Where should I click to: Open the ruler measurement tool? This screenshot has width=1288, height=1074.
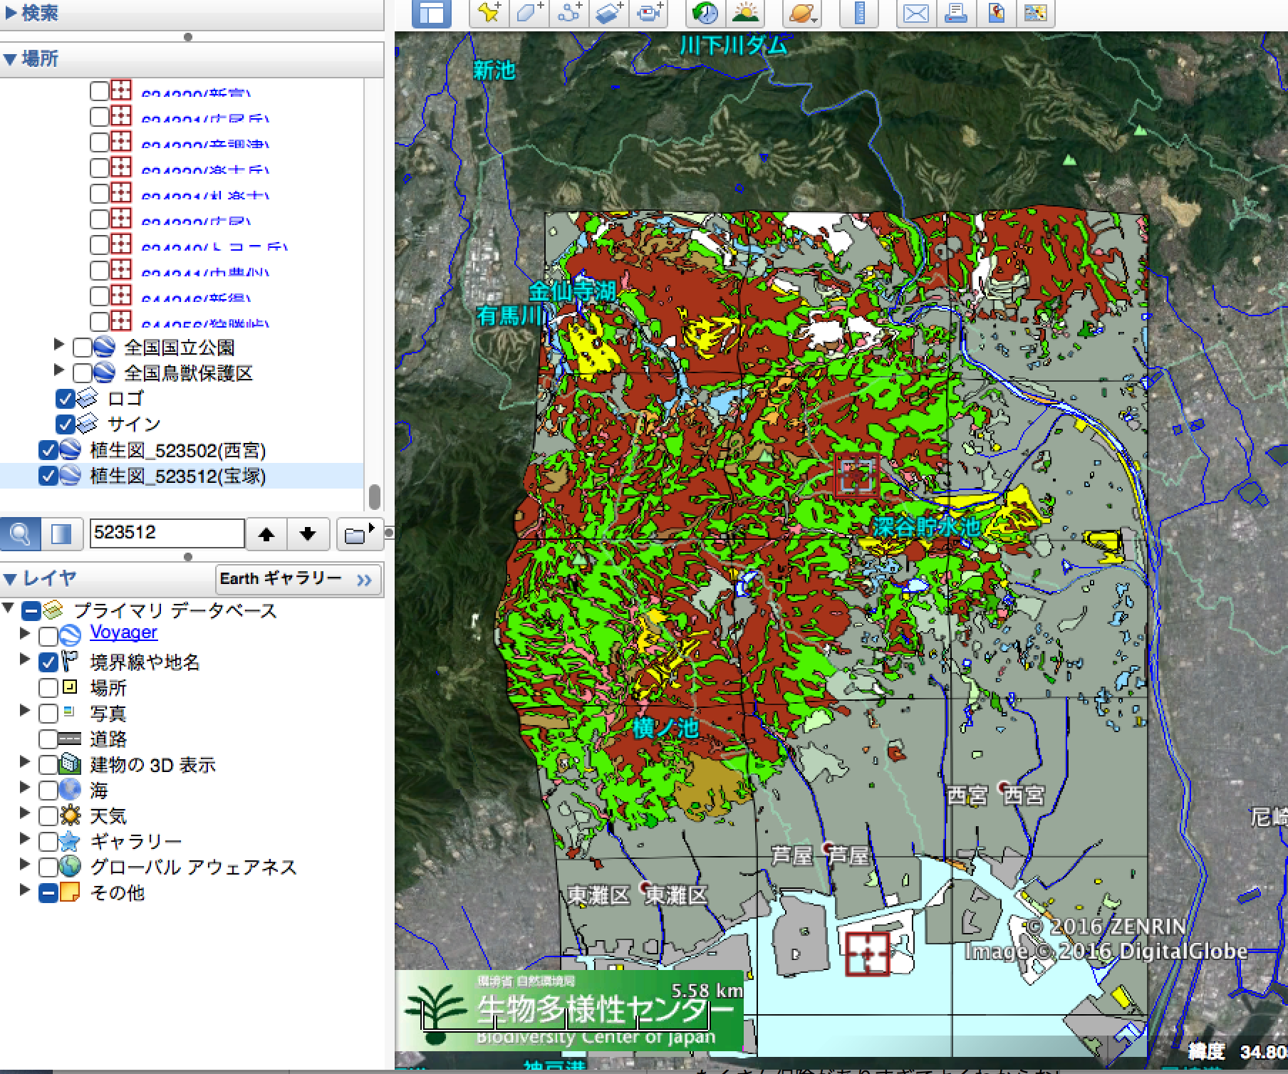pyautogui.click(x=859, y=13)
